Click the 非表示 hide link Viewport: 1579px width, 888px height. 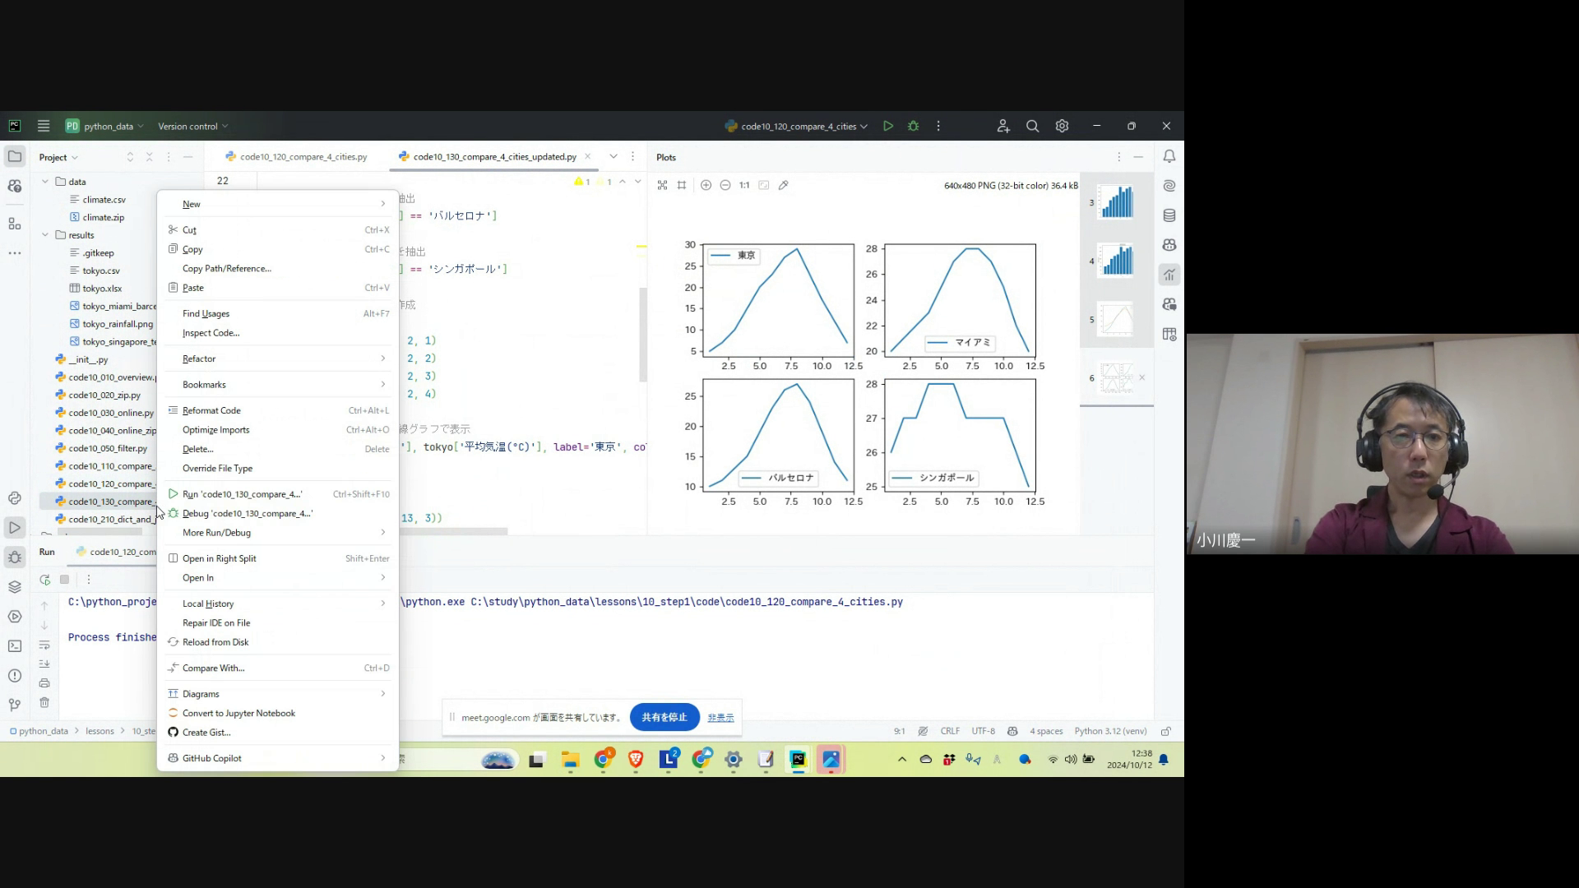tap(720, 718)
